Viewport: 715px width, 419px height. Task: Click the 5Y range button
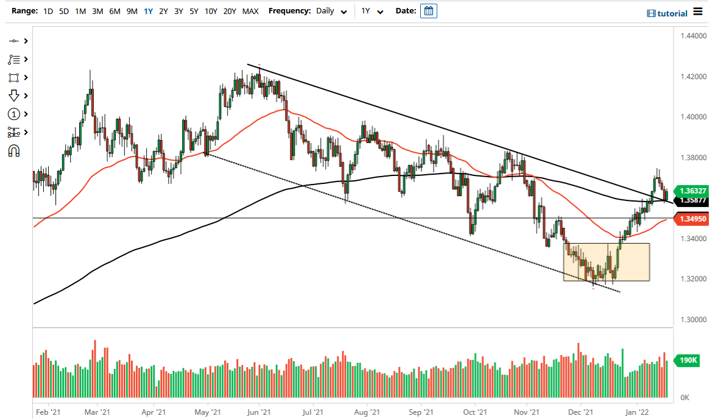[193, 11]
